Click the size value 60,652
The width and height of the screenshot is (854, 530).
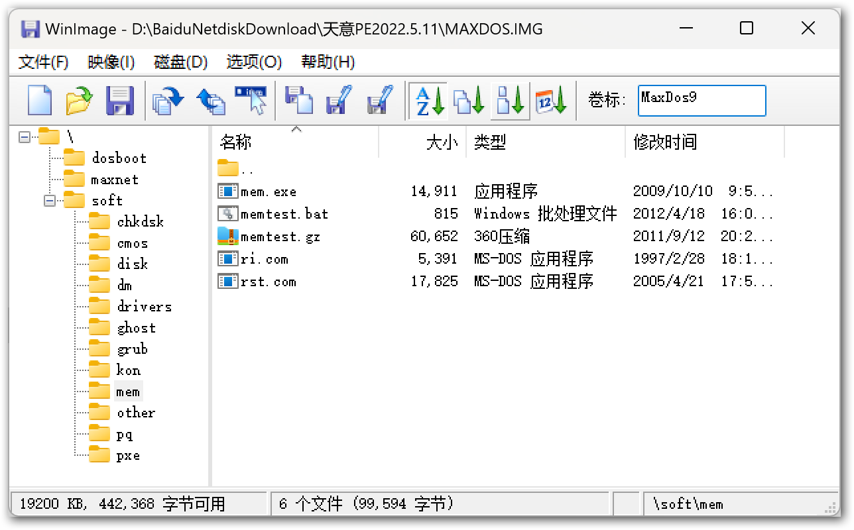[x=434, y=237]
